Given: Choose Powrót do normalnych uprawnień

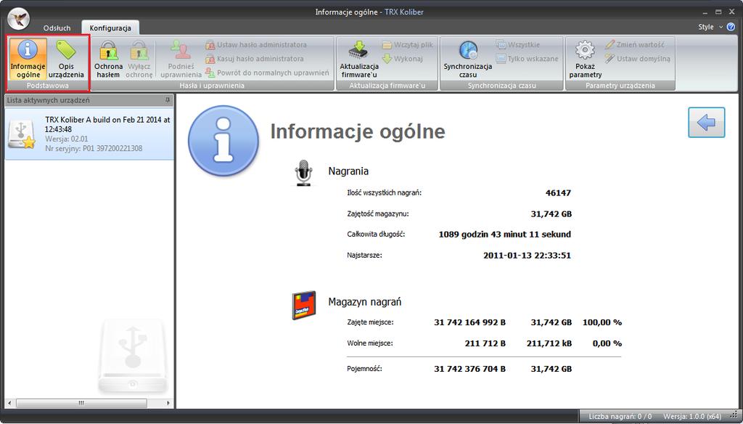Looking at the screenshot, I should 267,73.
